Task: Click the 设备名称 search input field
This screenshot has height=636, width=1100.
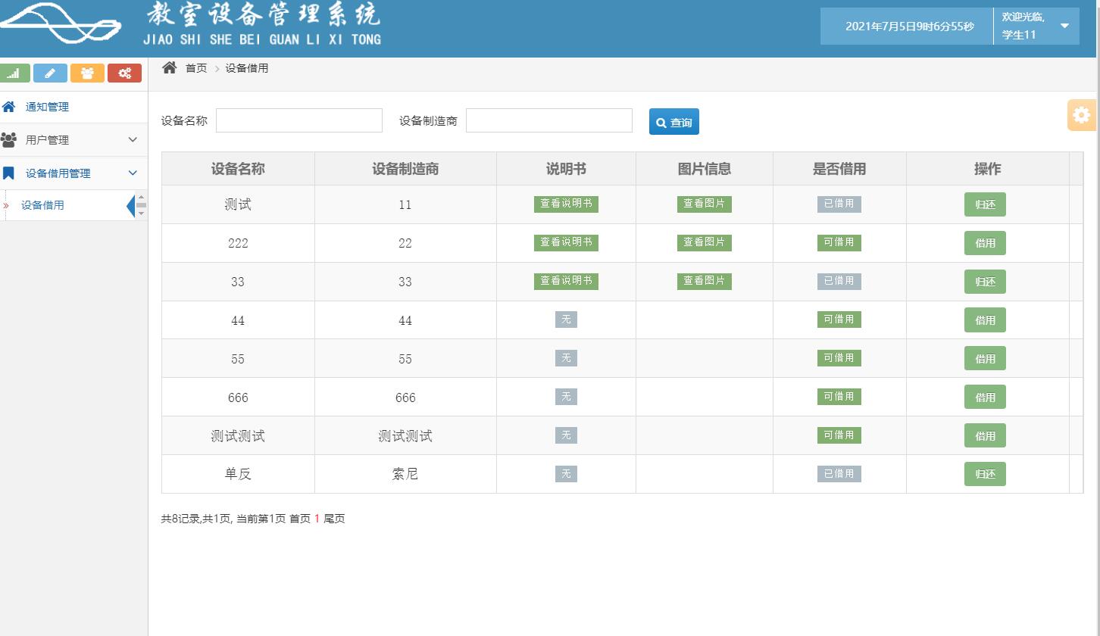Action: (x=298, y=120)
